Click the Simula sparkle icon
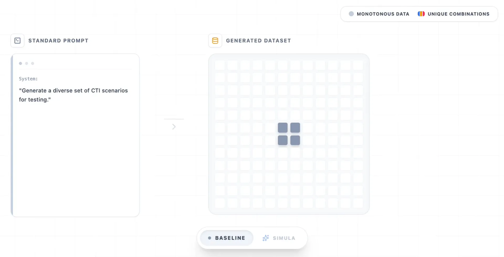The image size is (504, 257). pos(266,238)
